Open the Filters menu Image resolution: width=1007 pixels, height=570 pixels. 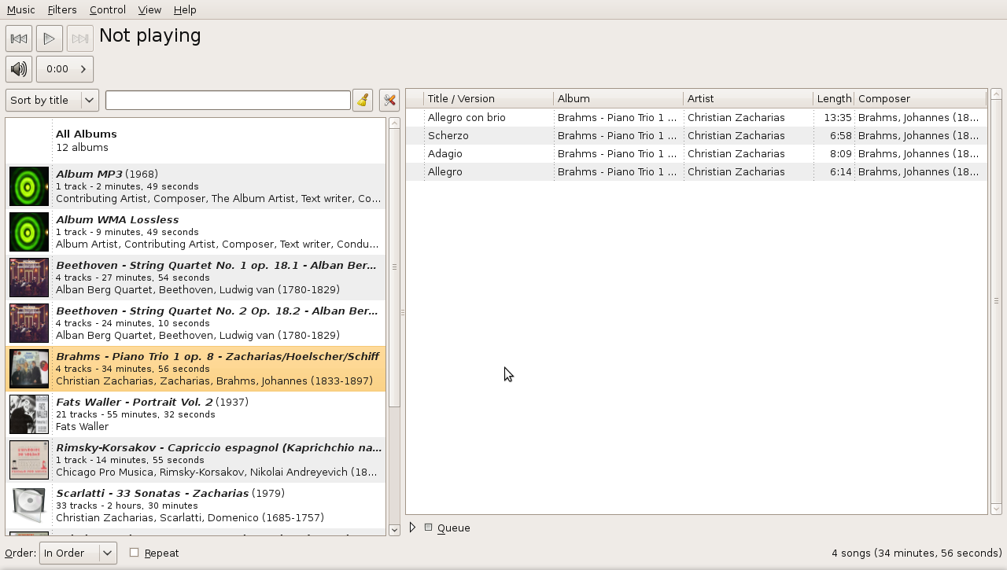tap(62, 9)
